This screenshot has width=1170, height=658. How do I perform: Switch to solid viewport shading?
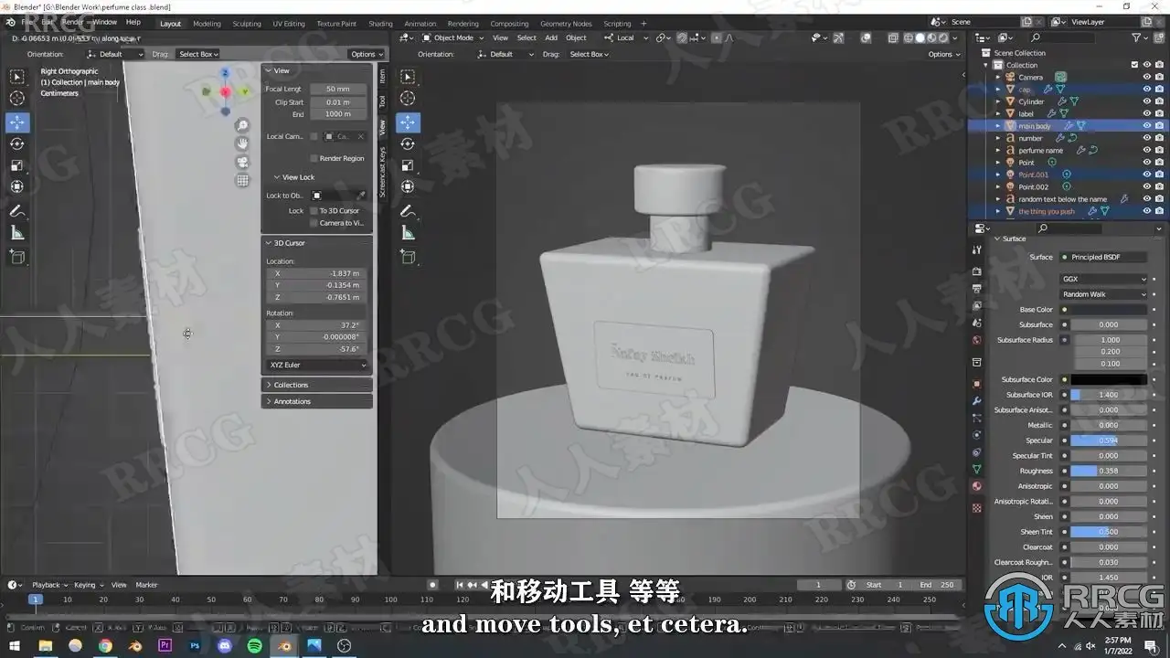click(920, 37)
